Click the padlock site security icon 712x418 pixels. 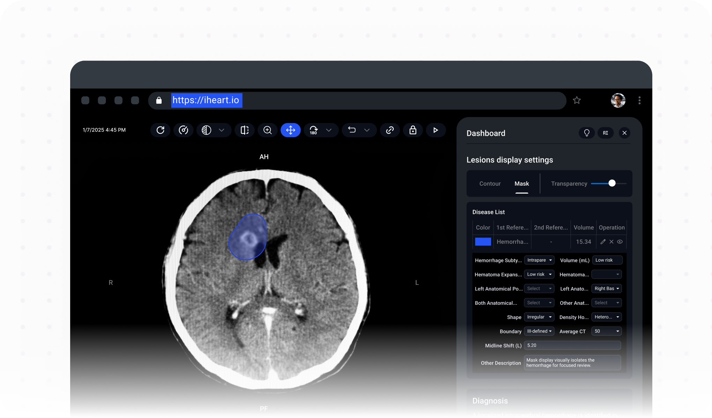[159, 100]
